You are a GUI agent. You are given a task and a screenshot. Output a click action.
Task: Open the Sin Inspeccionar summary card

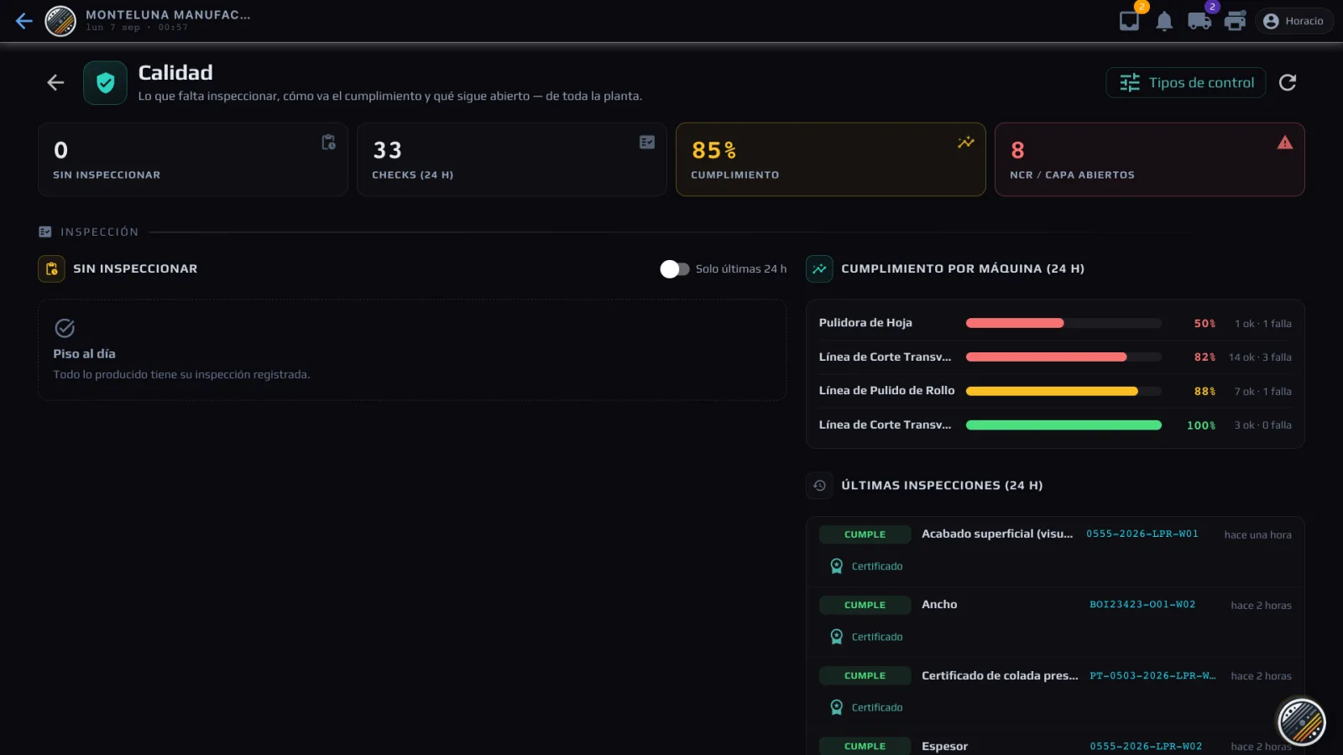tap(193, 159)
